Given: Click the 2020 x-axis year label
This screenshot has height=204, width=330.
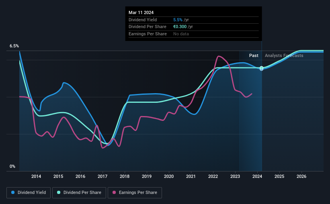Looking at the screenshot, I should (x=169, y=176).
